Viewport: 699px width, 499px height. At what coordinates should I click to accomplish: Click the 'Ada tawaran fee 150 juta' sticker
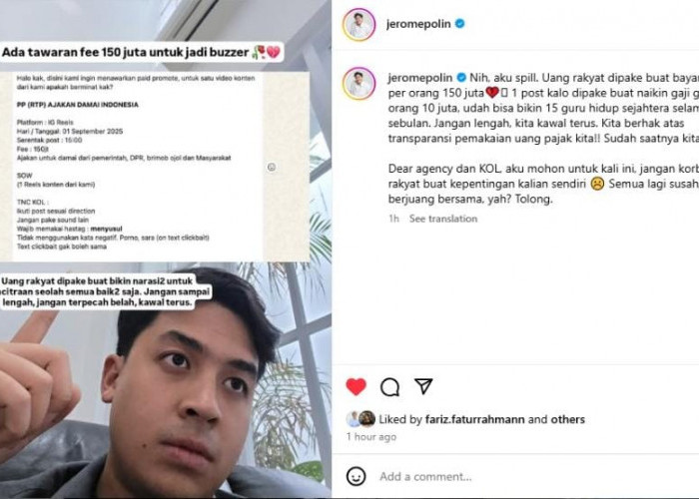tap(142, 52)
